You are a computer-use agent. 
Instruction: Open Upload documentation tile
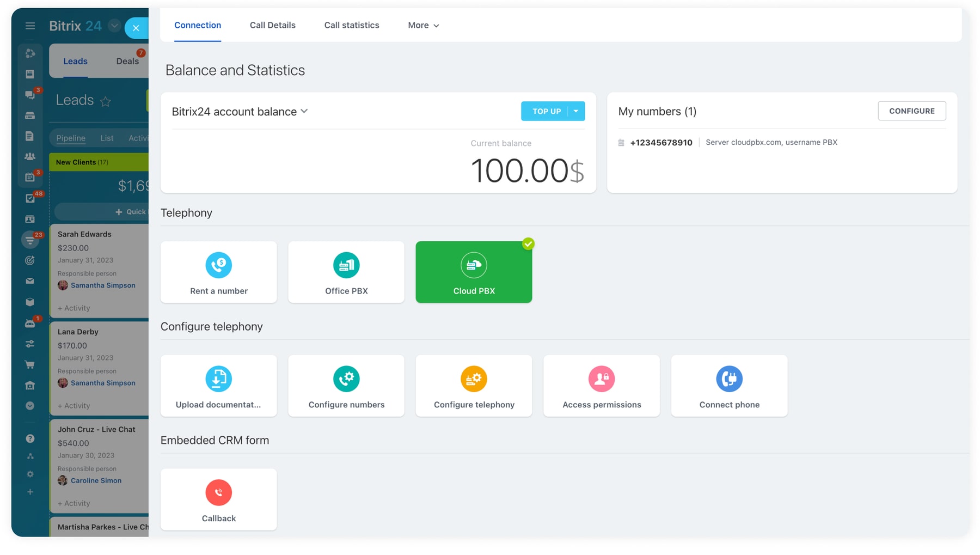pyautogui.click(x=218, y=386)
